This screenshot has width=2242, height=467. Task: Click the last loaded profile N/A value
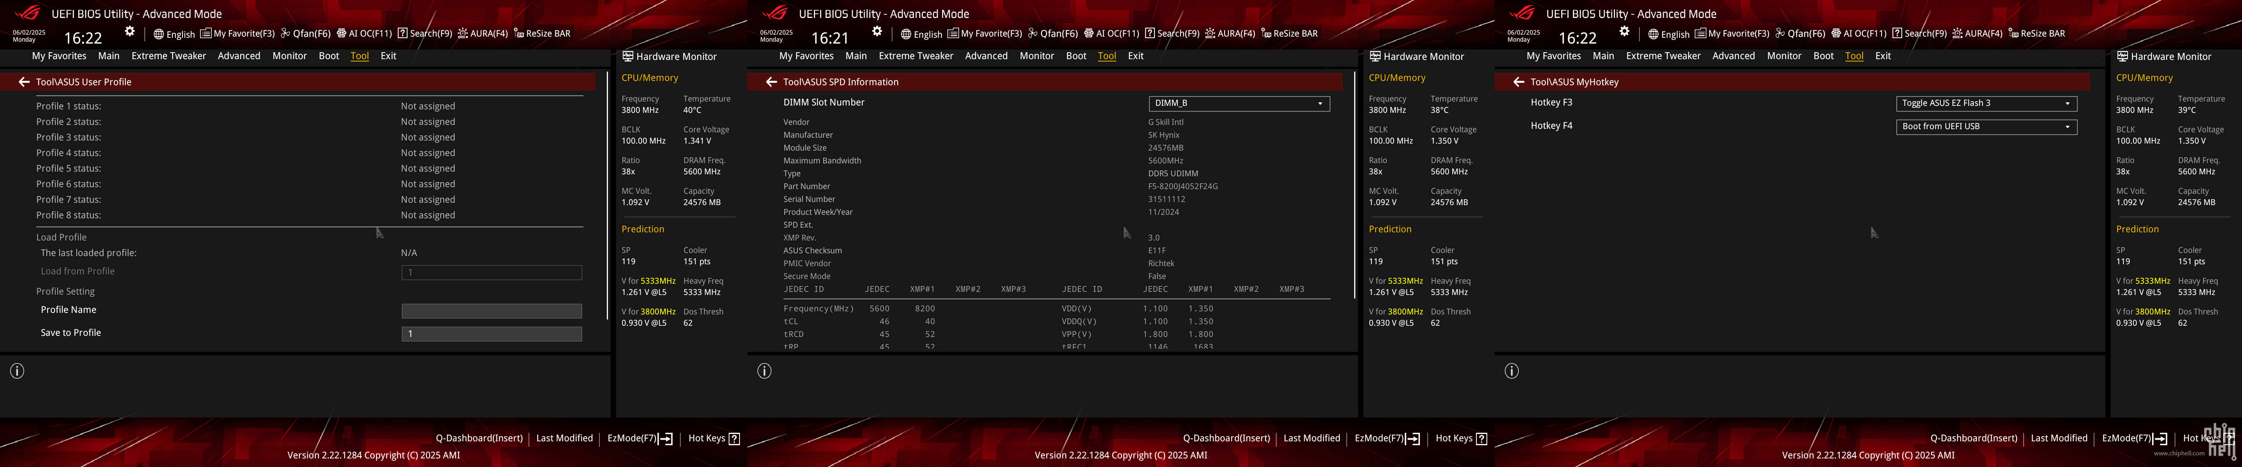(x=409, y=253)
